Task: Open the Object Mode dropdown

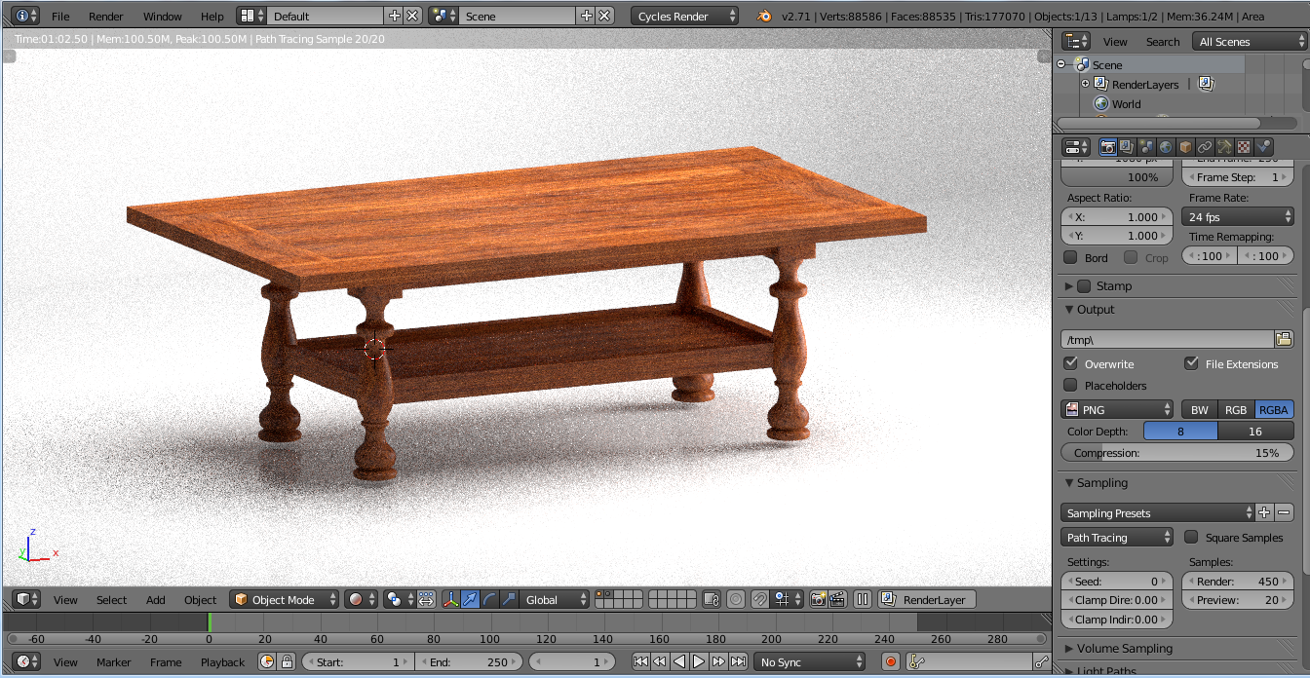Action: tap(284, 600)
